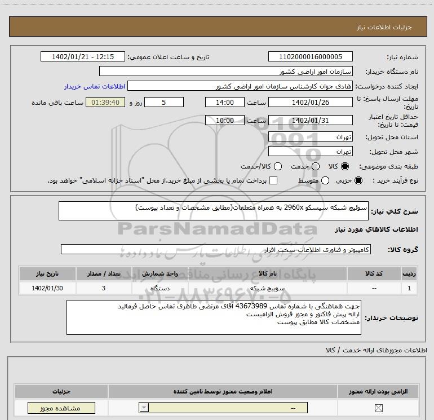Click the remaining days field showing 5

point(164,102)
